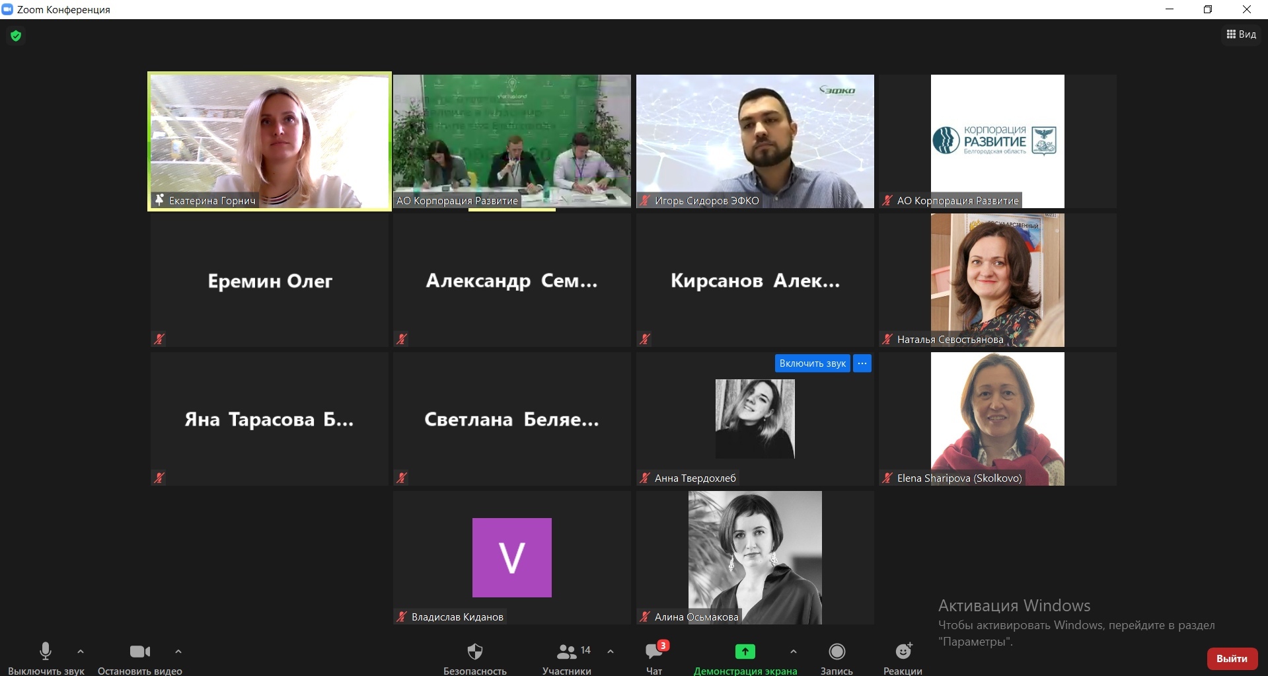Restore down the Zoom Конференция window
The image size is (1268, 676).
click(x=1208, y=9)
